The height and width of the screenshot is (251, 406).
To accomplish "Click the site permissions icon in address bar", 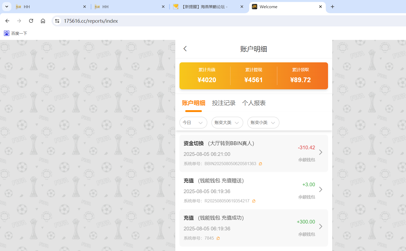I will [x=57, y=21].
